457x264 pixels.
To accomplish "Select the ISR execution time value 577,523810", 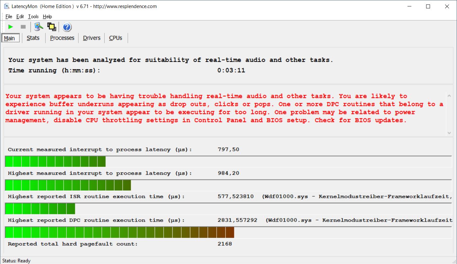I will coord(236,197).
